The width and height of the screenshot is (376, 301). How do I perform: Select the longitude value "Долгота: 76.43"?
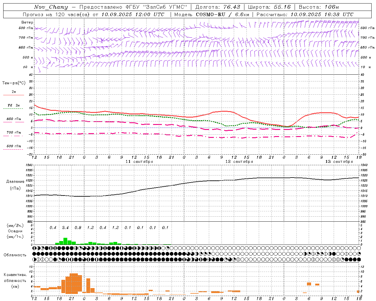click(x=218, y=7)
